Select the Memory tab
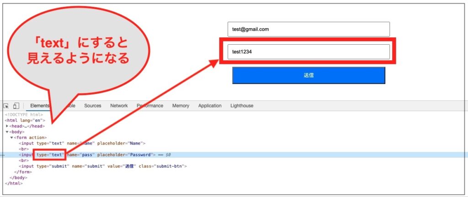 point(181,106)
